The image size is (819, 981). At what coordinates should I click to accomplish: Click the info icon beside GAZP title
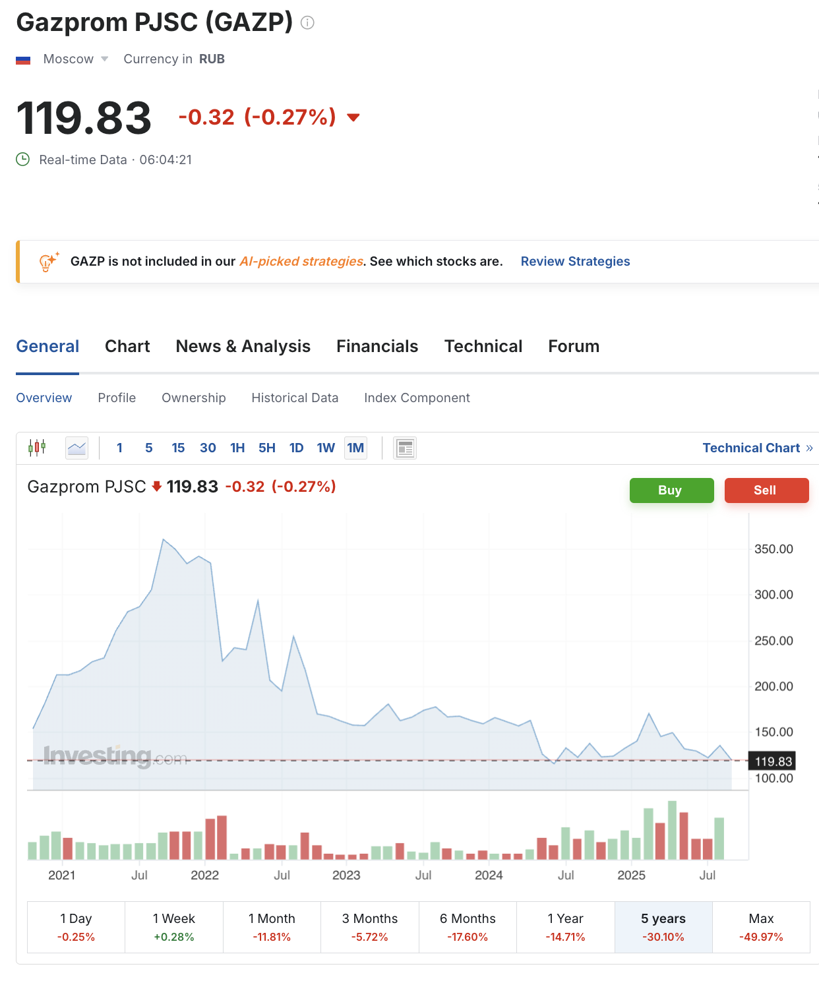click(307, 23)
